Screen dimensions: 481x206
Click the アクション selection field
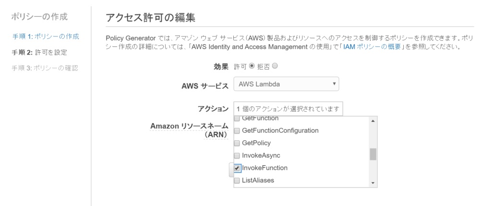(x=288, y=109)
